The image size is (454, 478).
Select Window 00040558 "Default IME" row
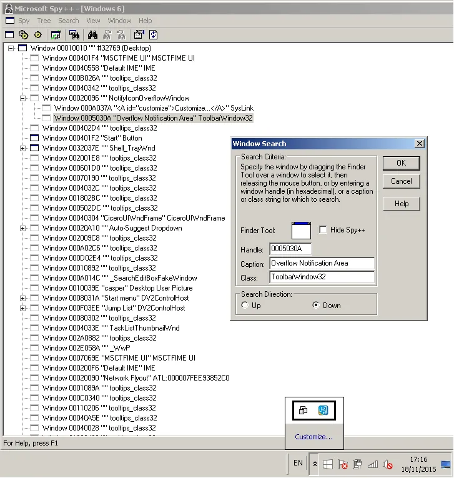click(99, 68)
